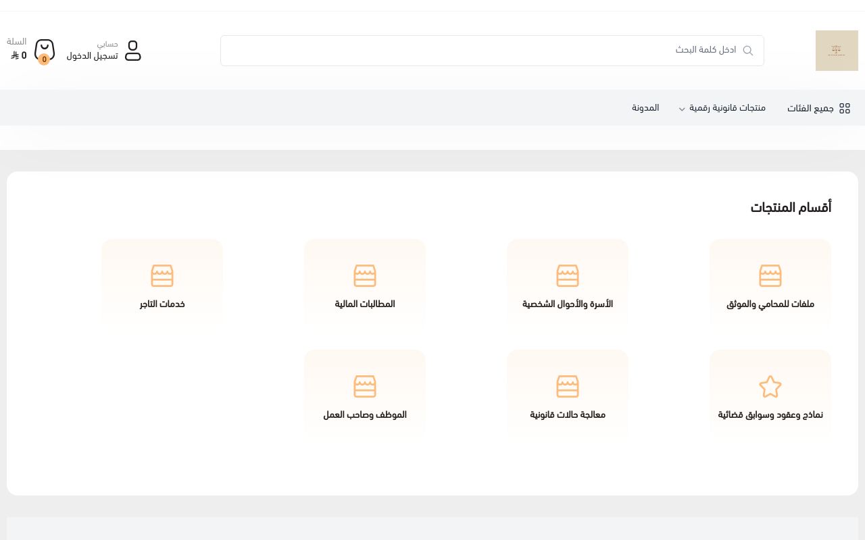Focus the search field ادخل كلمة البحث
Screen dimensions: 865x540
tap(492, 51)
